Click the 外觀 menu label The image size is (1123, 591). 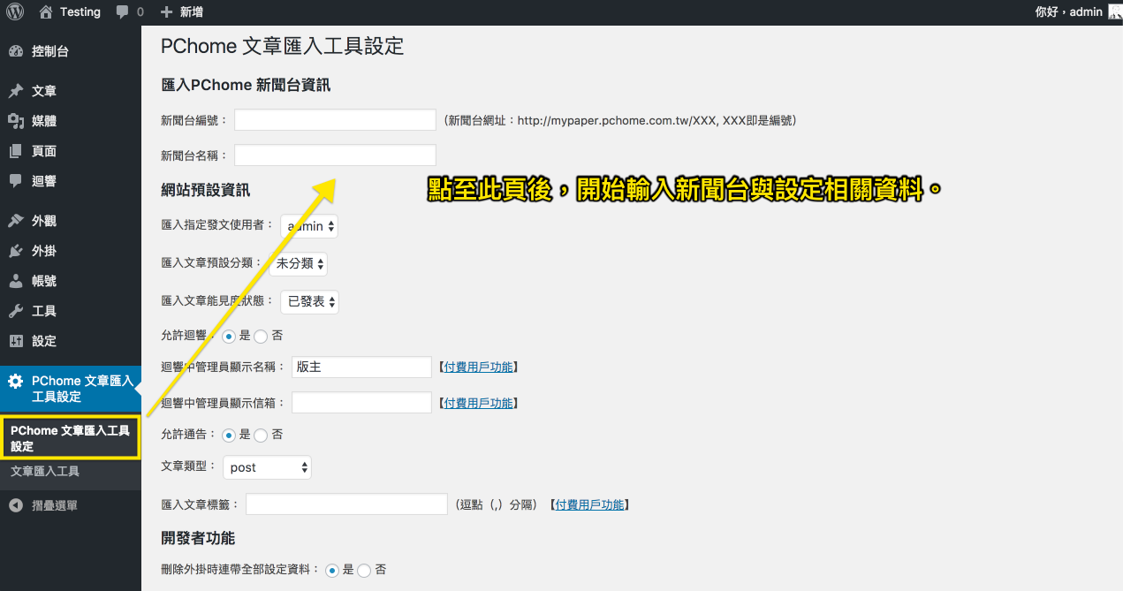44,221
